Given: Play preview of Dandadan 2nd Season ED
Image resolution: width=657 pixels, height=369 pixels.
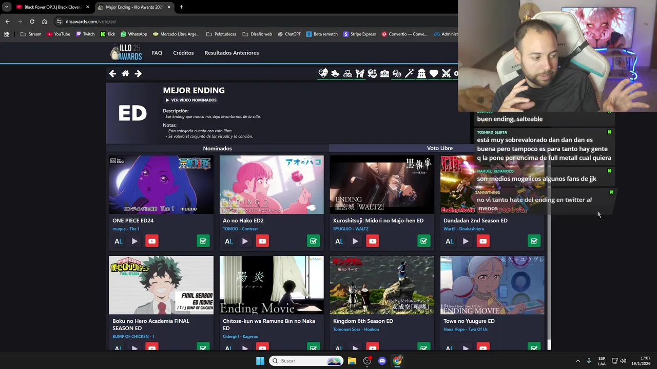Looking at the screenshot, I should [x=466, y=241].
